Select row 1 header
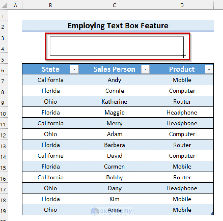This screenshot has height=221, width=223. 4,15
